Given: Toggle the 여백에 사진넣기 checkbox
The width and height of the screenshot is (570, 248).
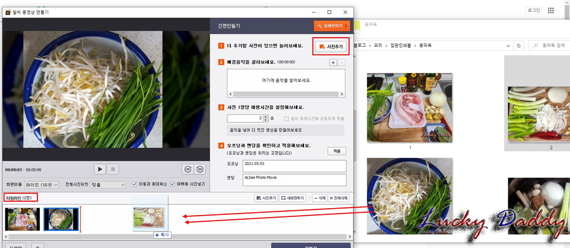Looking at the screenshot, I should (x=173, y=184).
